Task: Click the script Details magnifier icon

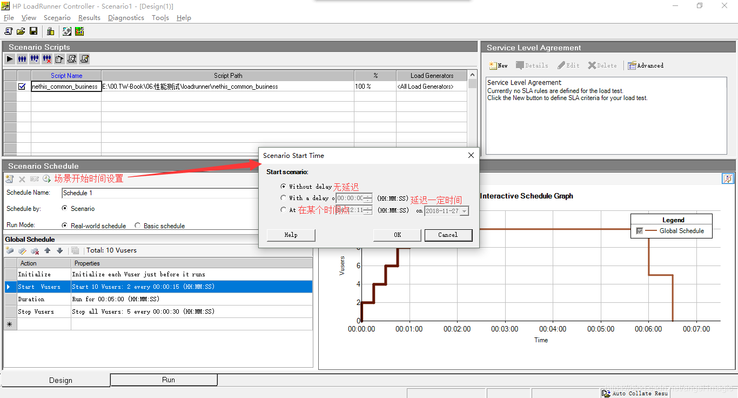Action: [x=72, y=59]
